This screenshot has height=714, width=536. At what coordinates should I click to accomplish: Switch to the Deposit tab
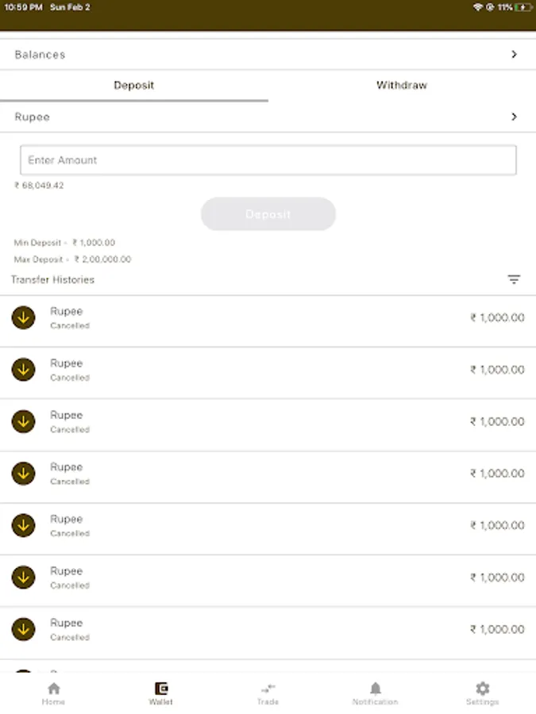click(133, 85)
